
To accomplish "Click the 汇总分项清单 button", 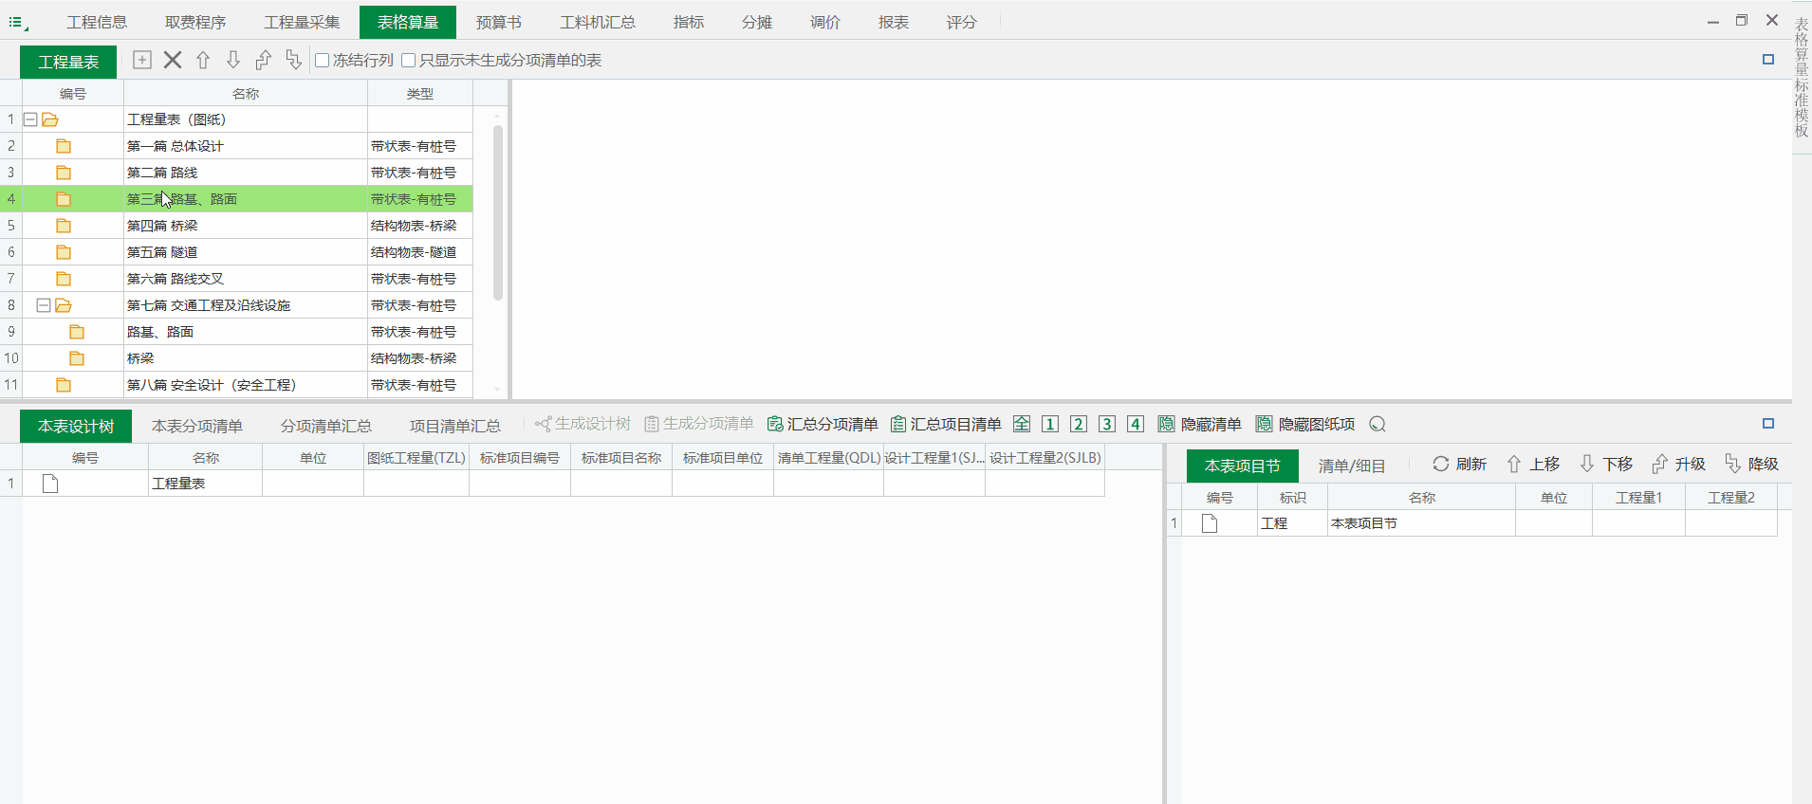I will pos(823,424).
